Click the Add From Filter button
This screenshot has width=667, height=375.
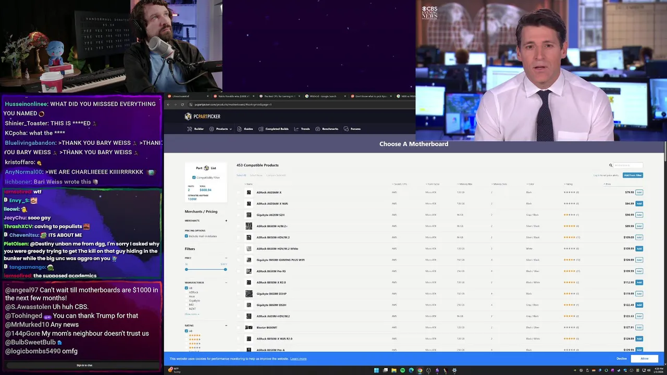633,175
